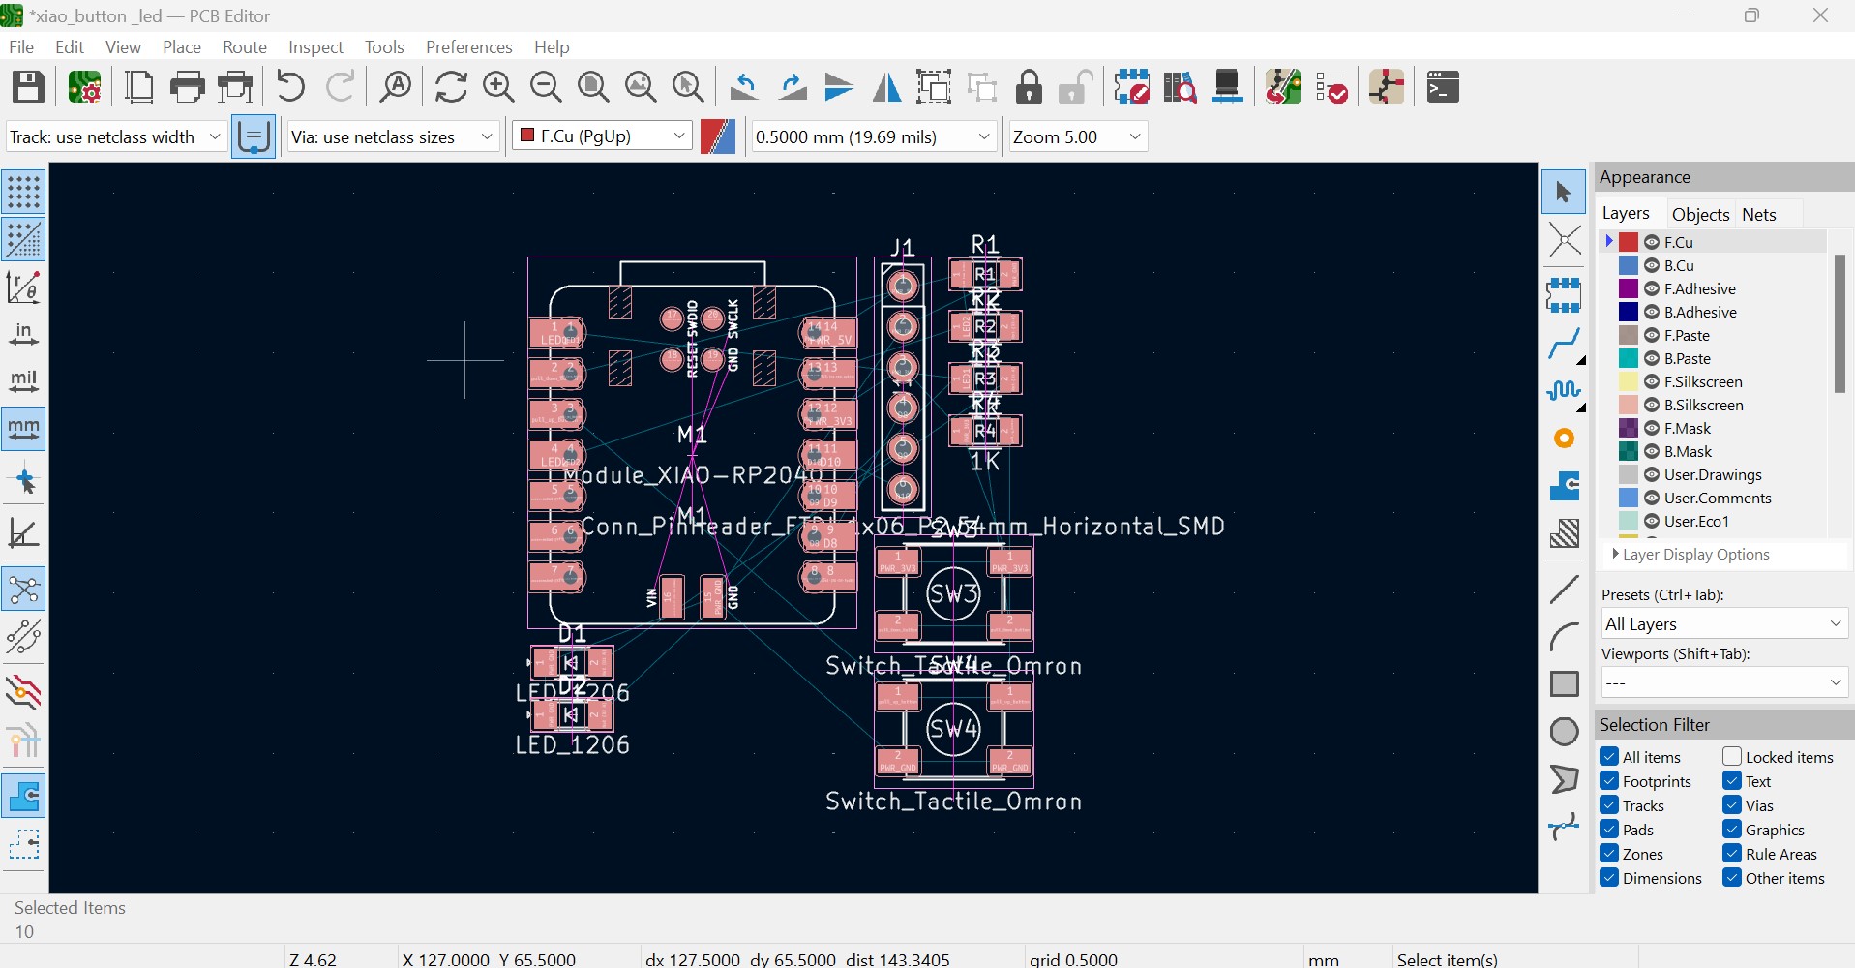Undo the last edit
The height and width of the screenshot is (968, 1855).
[x=290, y=87]
